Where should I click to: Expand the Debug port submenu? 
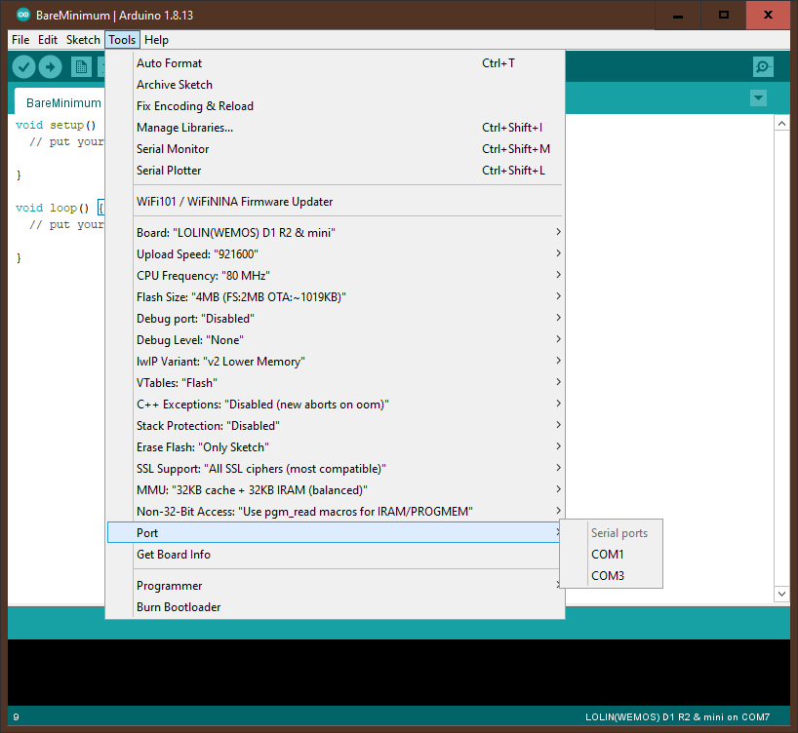click(x=335, y=318)
